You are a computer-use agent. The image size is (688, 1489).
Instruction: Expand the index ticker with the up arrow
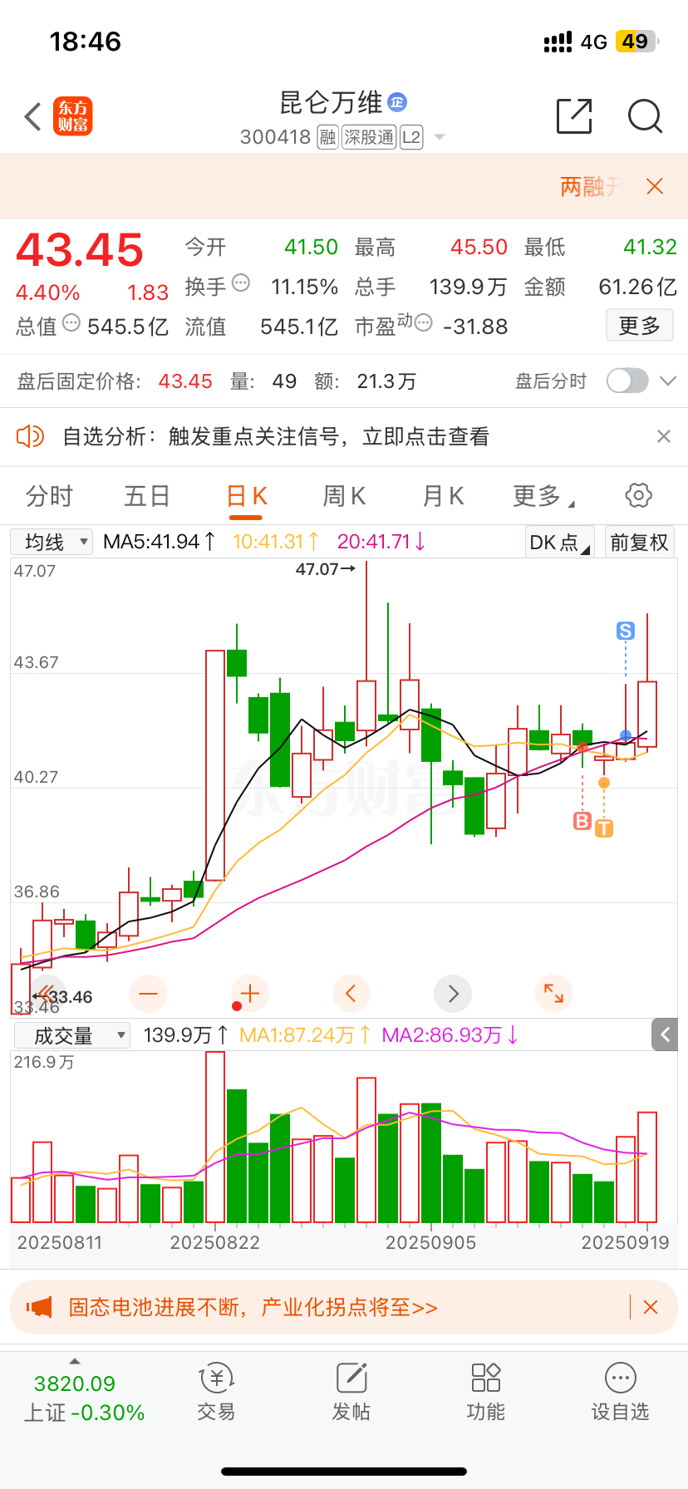[x=75, y=1361]
